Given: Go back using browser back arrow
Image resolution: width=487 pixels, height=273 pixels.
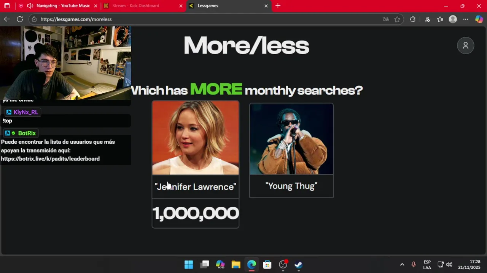Looking at the screenshot, I should [7, 19].
